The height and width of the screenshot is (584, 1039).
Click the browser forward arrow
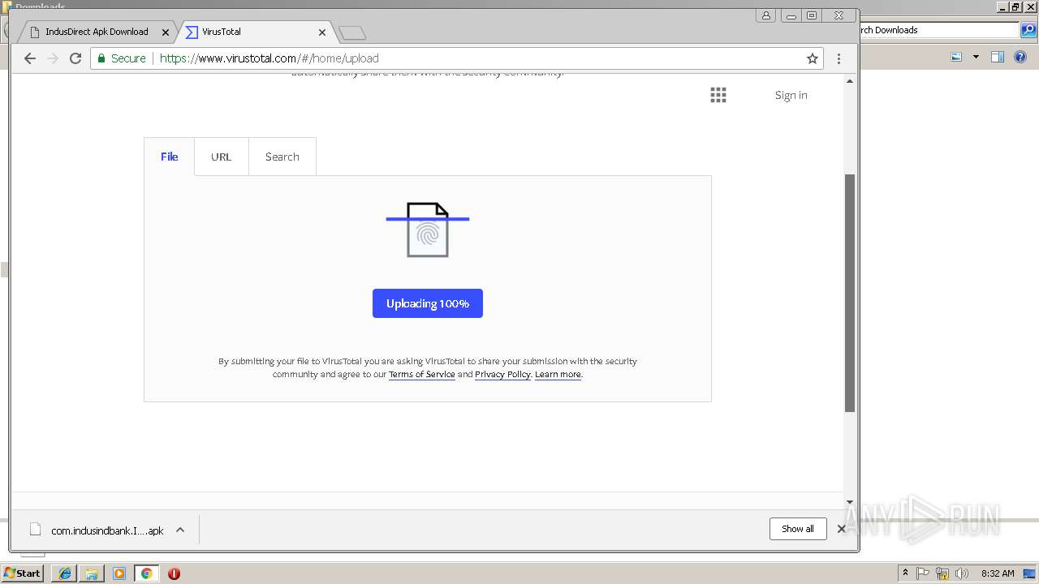53,58
